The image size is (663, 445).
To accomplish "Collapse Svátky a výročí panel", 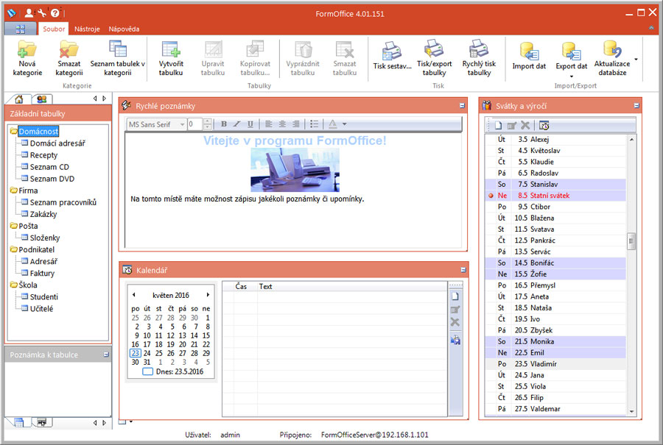I will (x=636, y=106).
